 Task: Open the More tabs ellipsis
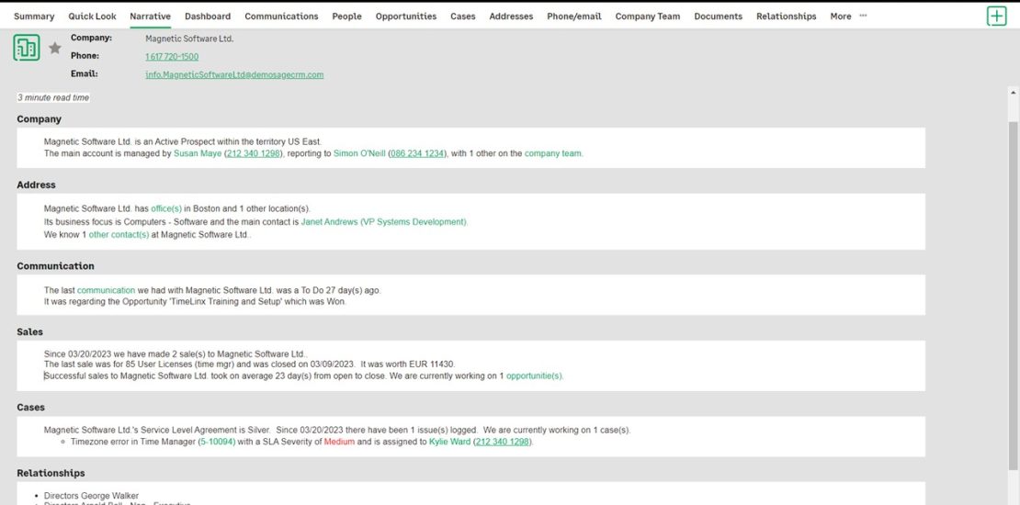pyautogui.click(x=863, y=16)
